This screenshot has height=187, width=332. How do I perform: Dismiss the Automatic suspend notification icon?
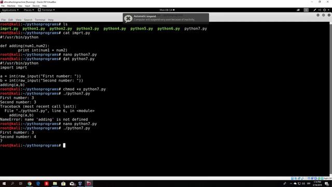(128, 19)
